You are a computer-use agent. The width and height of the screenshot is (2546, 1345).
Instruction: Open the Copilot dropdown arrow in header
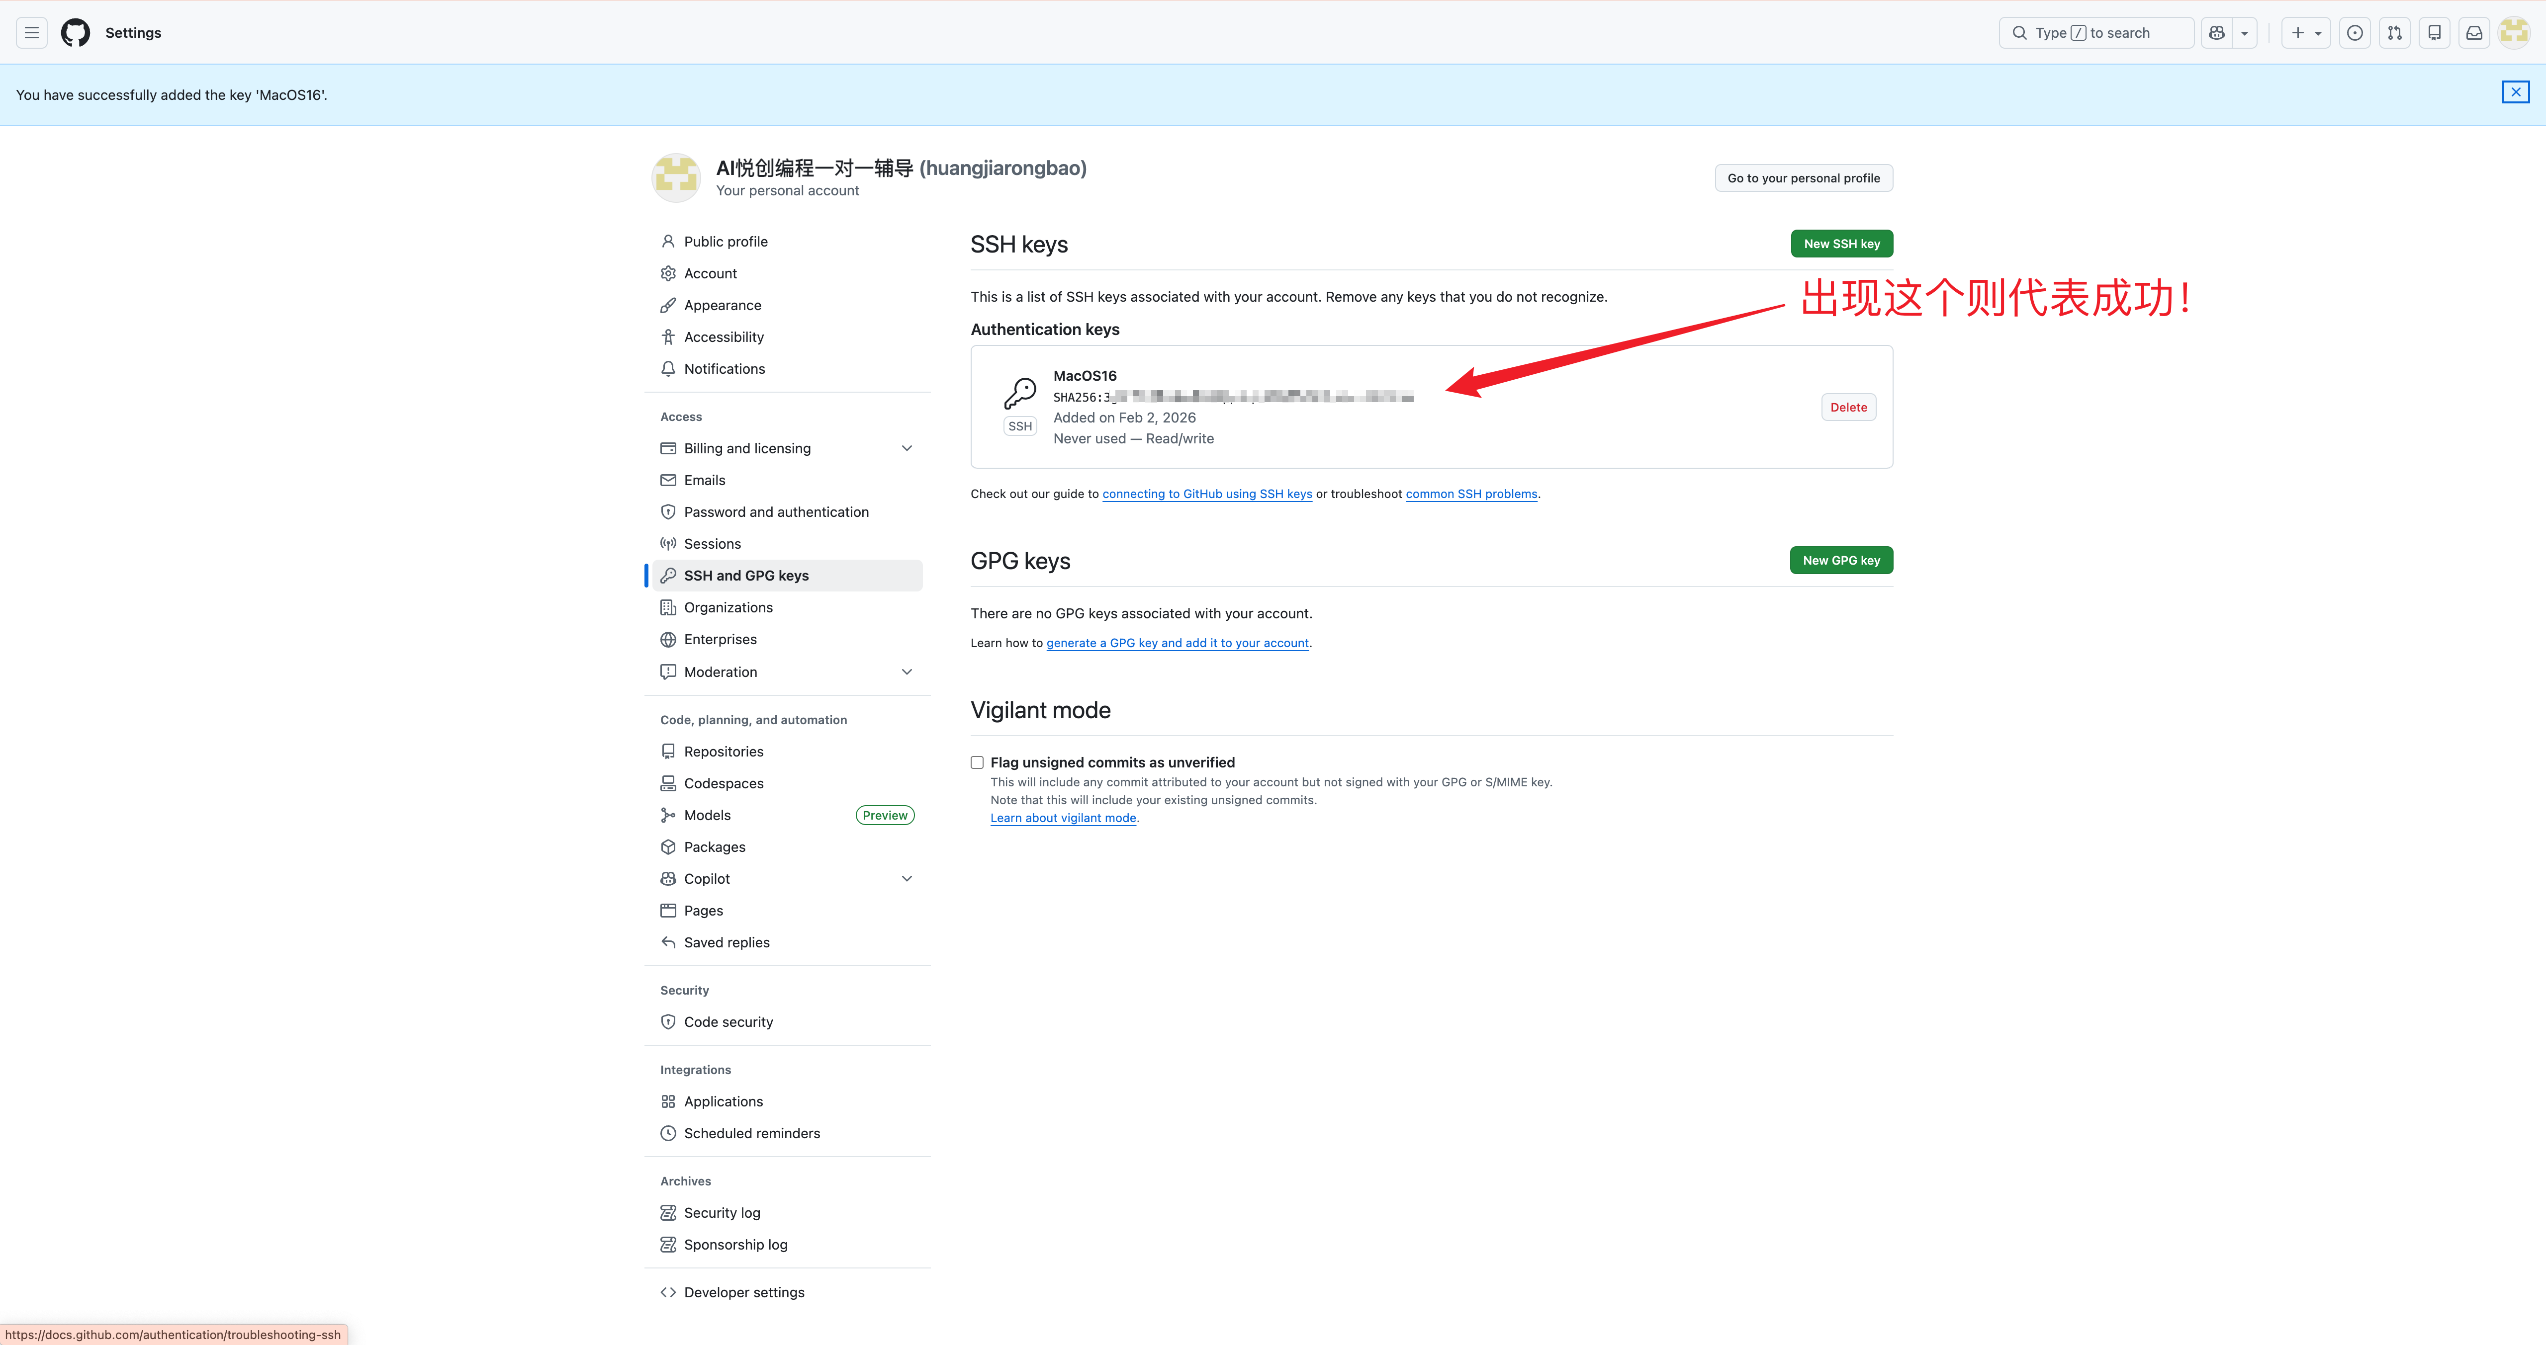[x=2245, y=33]
